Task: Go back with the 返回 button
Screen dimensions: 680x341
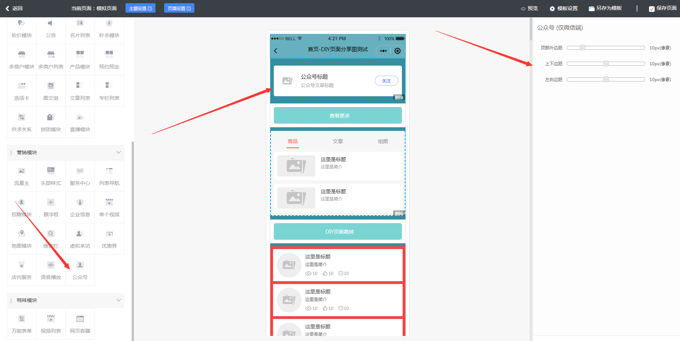Action: (14, 8)
